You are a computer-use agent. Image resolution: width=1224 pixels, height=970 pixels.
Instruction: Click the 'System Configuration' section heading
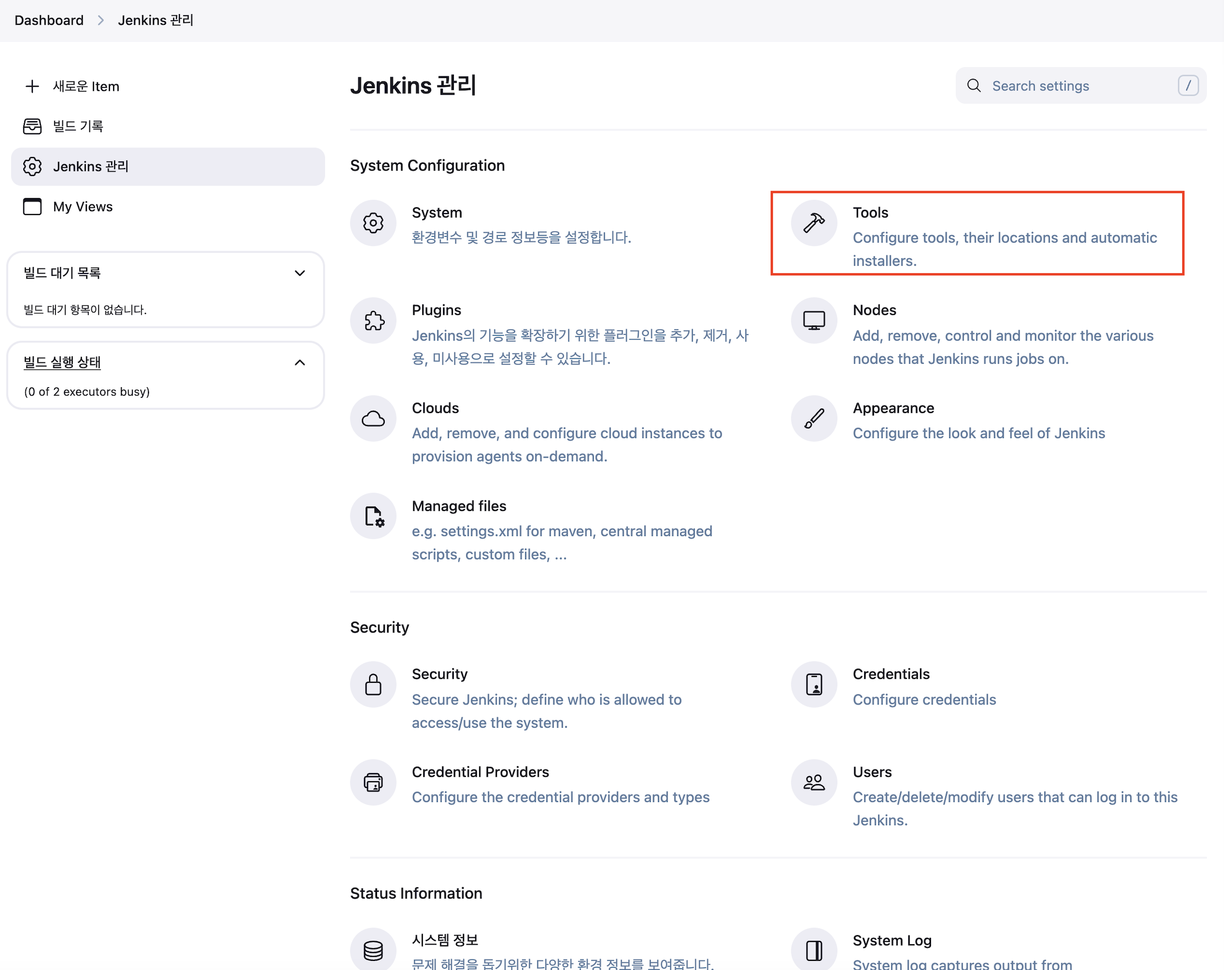(427, 165)
